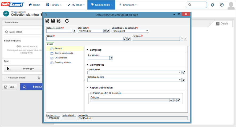The height and width of the screenshot is (127, 236).
Task: Click the Collection planning hexagon icon
Action: click(6, 14)
